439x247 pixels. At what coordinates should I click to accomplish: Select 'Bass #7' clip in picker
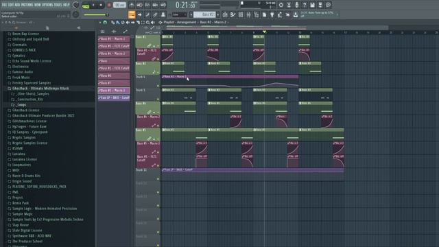(x=114, y=83)
